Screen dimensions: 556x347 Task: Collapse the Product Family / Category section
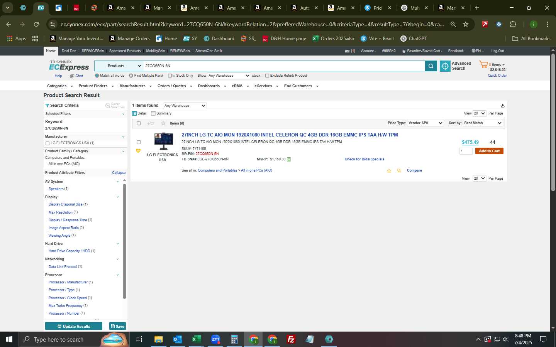tap(123, 151)
